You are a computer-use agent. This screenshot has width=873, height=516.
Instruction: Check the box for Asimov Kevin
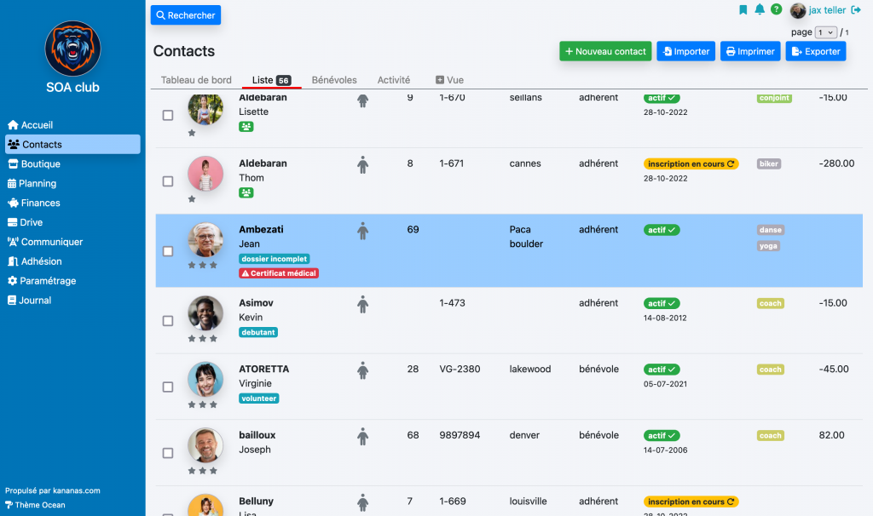168,321
